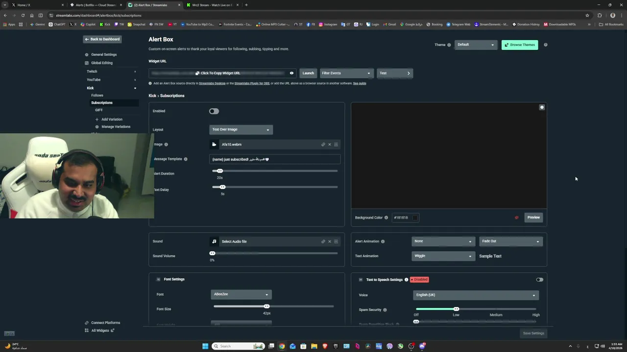Click Add Variation in the sidebar
The height and width of the screenshot is (352, 627).
(x=112, y=119)
